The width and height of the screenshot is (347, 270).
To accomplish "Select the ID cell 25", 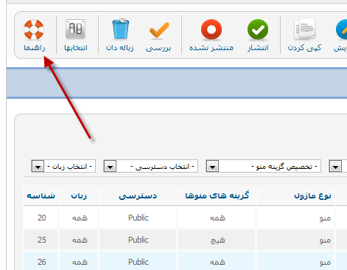I will (41, 240).
